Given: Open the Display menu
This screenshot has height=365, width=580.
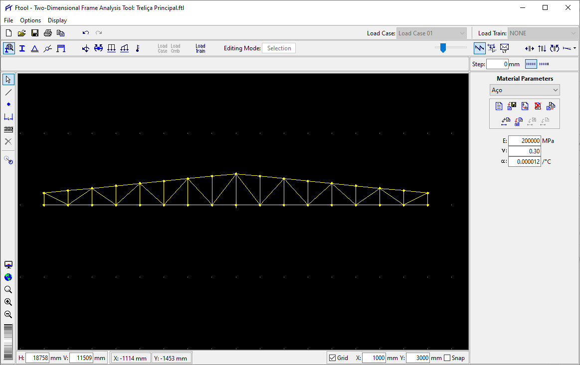Looking at the screenshot, I should tap(57, 20).
